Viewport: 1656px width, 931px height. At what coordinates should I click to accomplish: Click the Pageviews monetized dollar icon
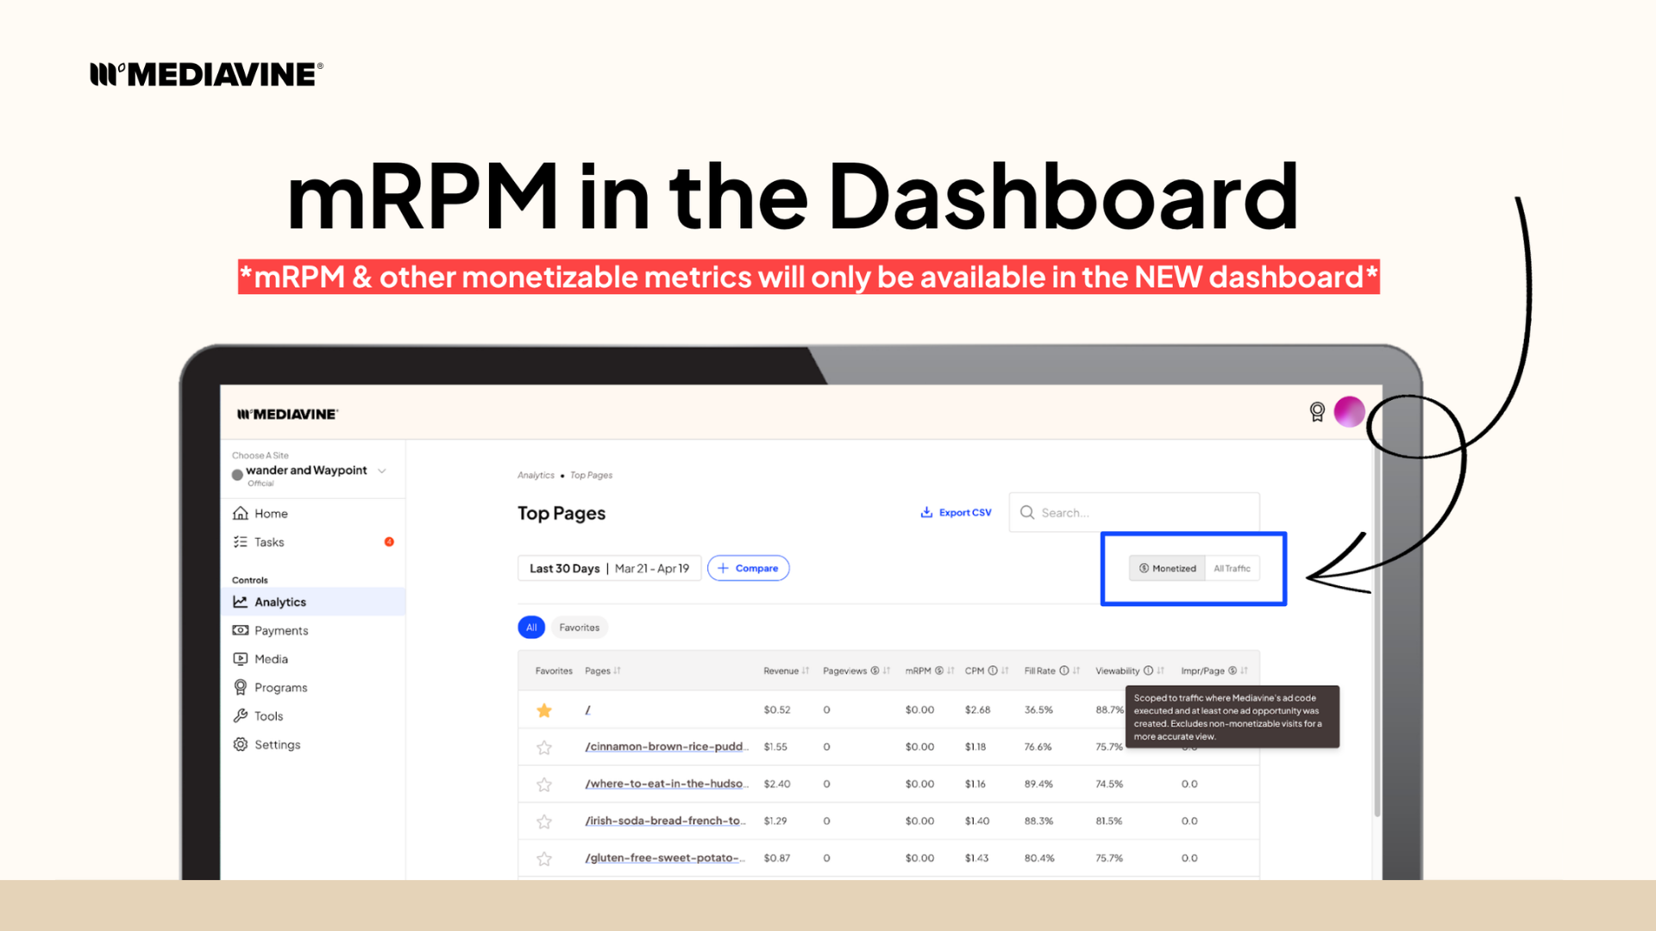pyautogui.click(x=875, y=671)
